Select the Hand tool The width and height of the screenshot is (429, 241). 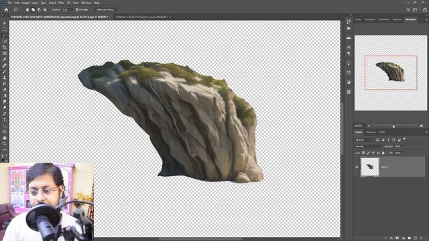tap(5, 138)
